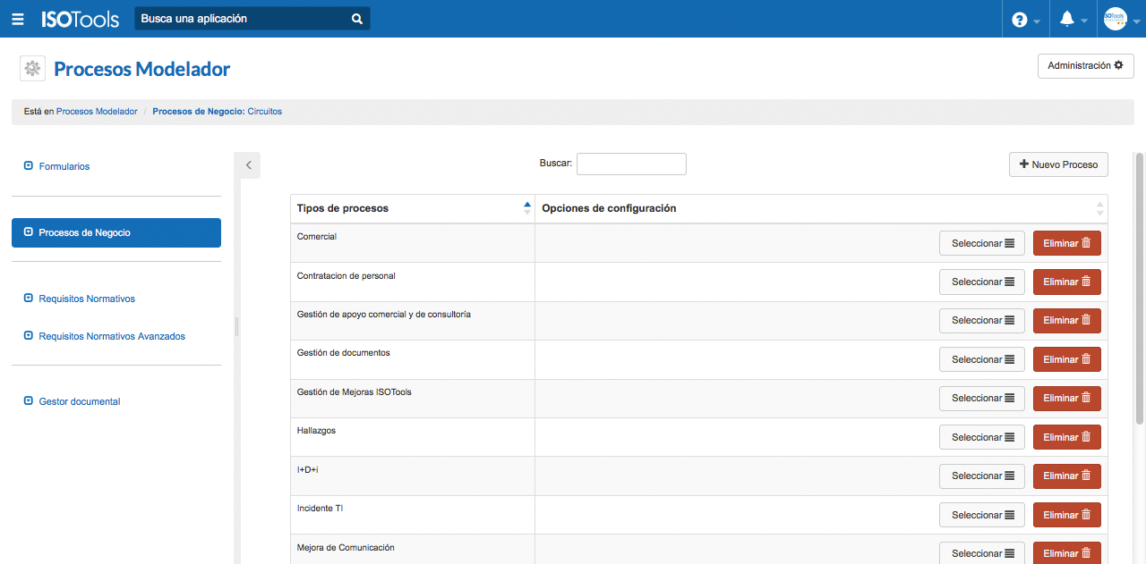Delete the Gestión de documentos process
Image resolution: width=1146 pixels, height=564 pixels.
coord(1066,359)
